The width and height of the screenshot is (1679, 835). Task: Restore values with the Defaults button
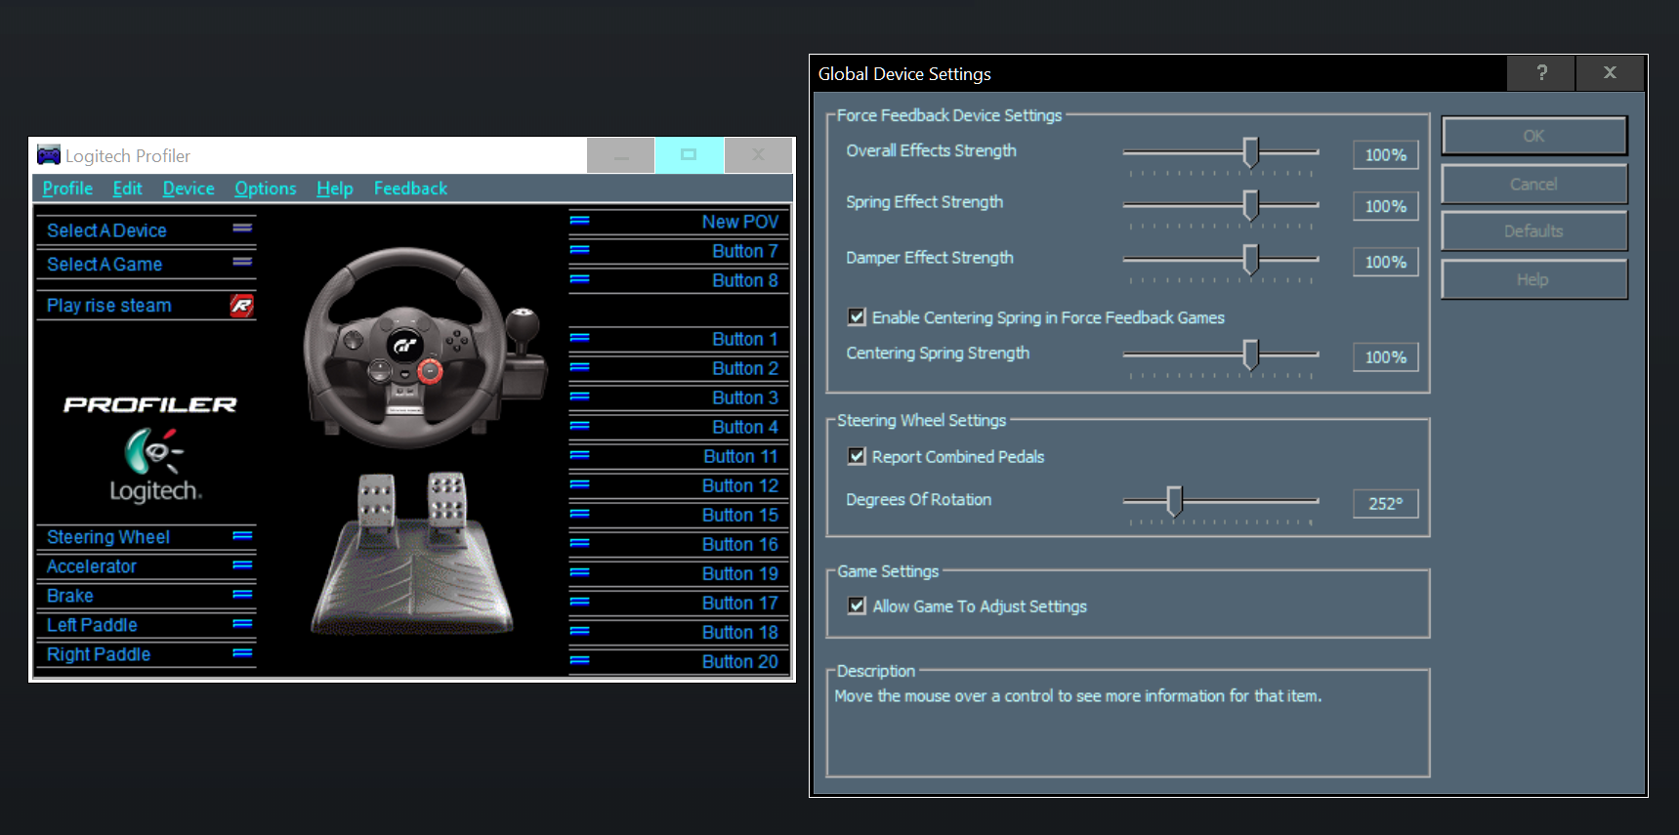tap(1533, 231)
